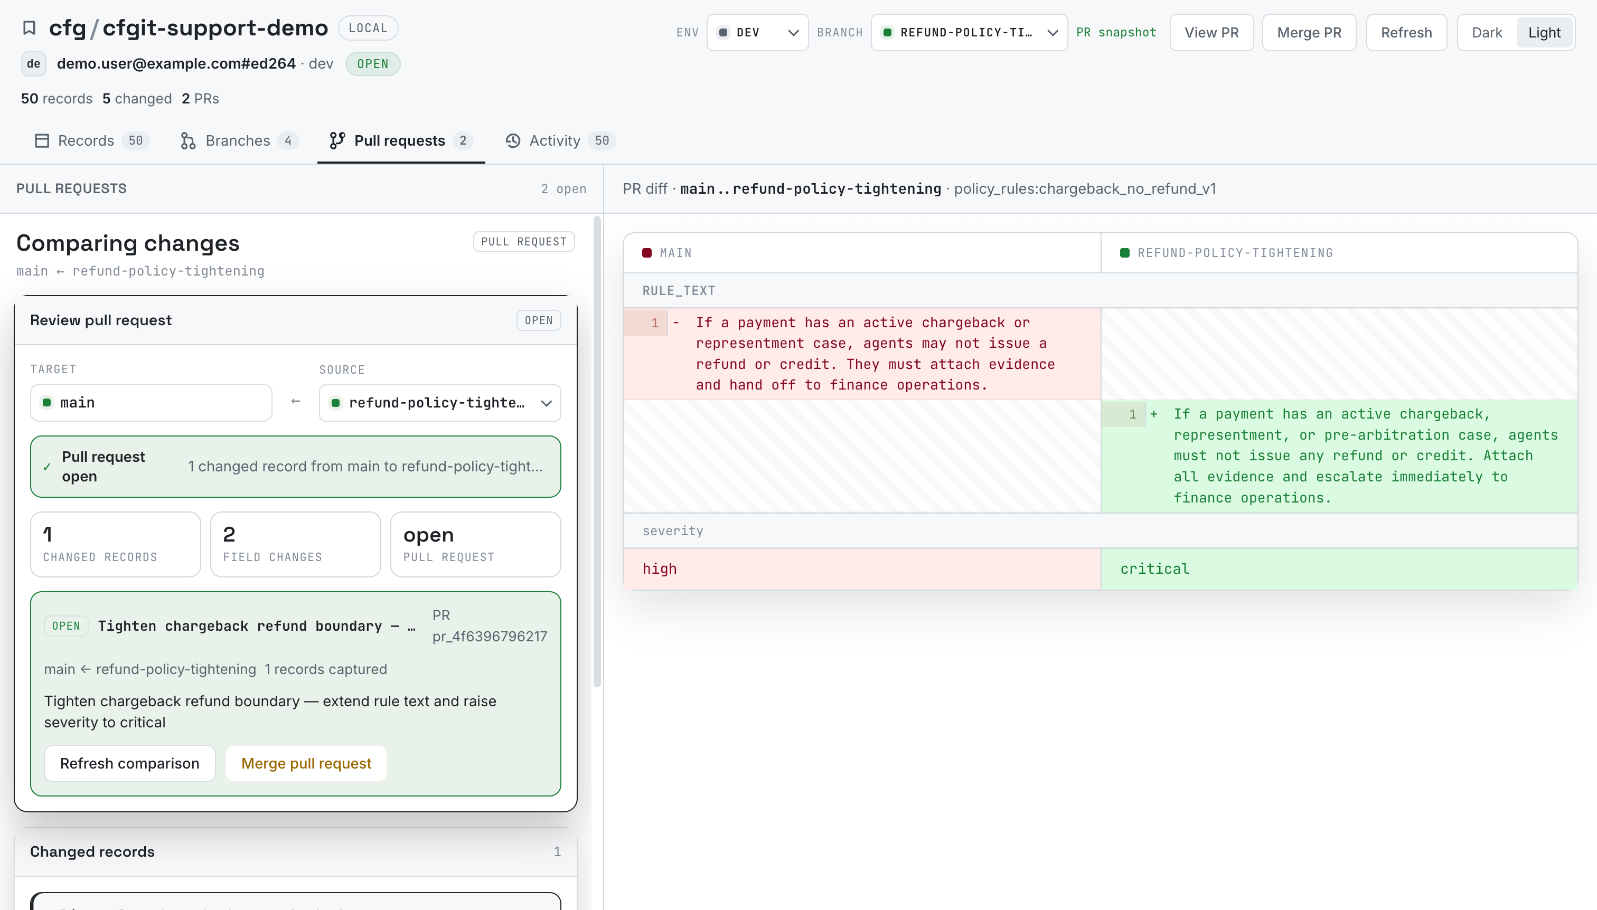Screen dimensions: 1597x910
Task: Click the '2 open' pull requests count
Action: [563, 189]
